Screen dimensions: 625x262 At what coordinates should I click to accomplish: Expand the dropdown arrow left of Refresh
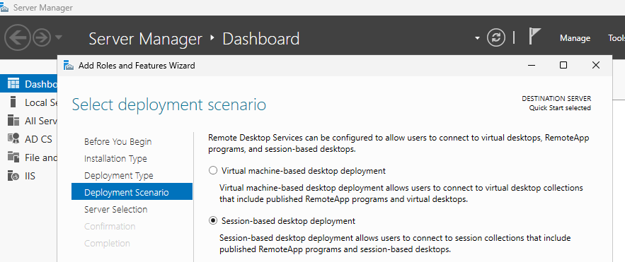pyautogui.click(x=478, y=39)
